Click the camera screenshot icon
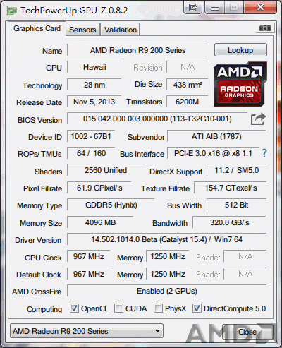The width and height of the screenshot is (282, 348). click(265, 28)
